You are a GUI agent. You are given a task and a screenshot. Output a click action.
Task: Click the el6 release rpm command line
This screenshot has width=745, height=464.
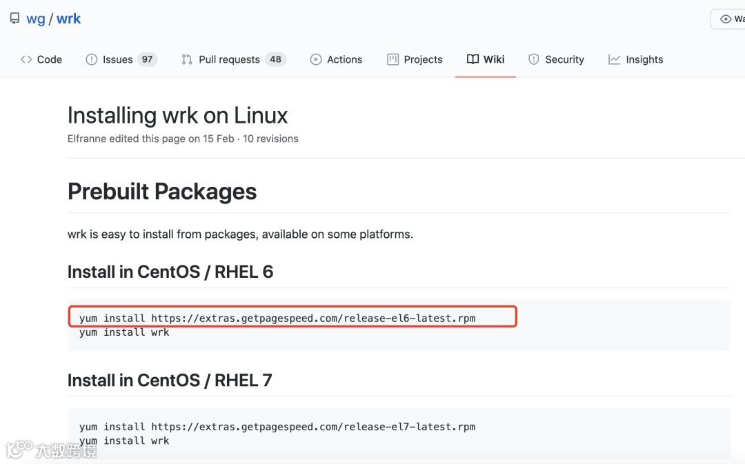click(277, 318)
